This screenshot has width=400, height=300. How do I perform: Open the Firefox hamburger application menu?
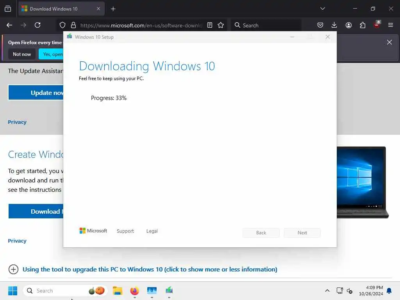pos(391,25)
